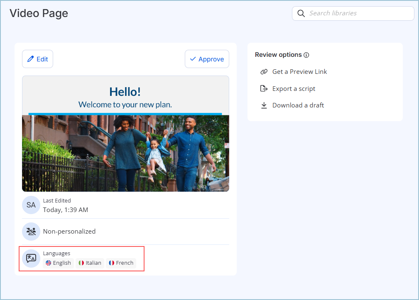Click the Last Edited timestamp text
The height and width of the screenshot is (300, 419).
[x=65, y=210]
